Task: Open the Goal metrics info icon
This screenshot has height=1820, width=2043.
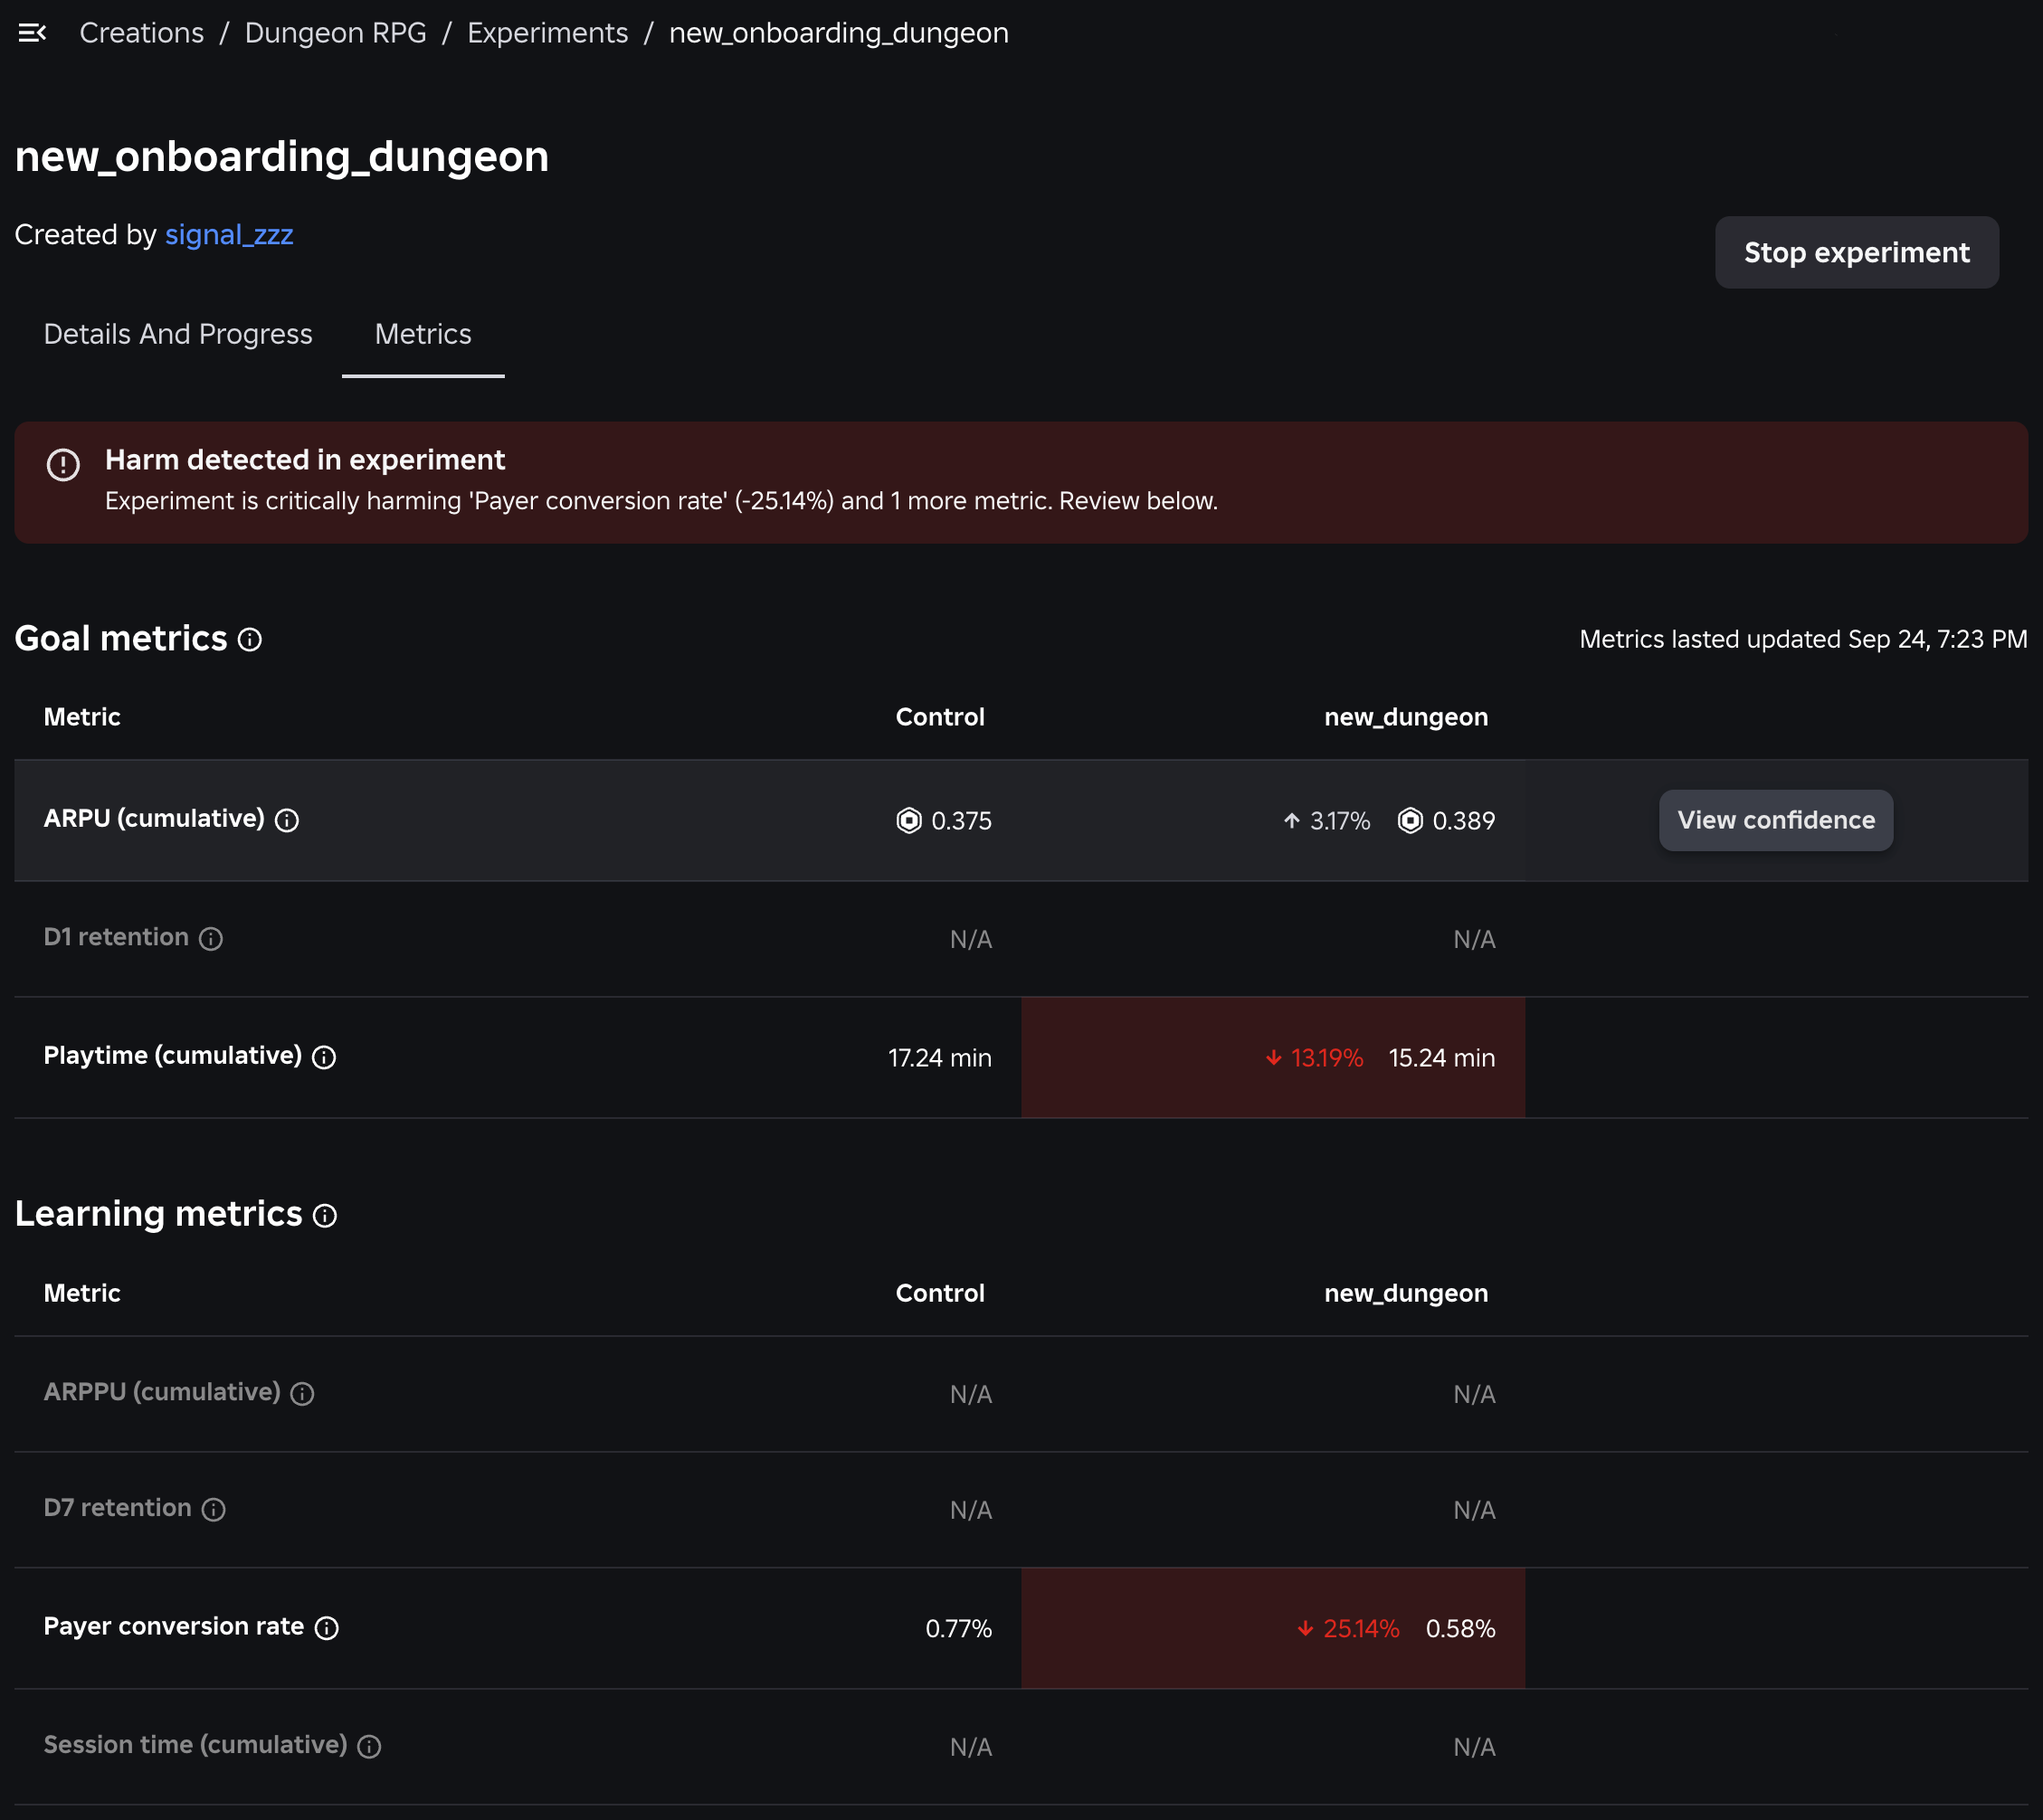Action: pos(250,640)
